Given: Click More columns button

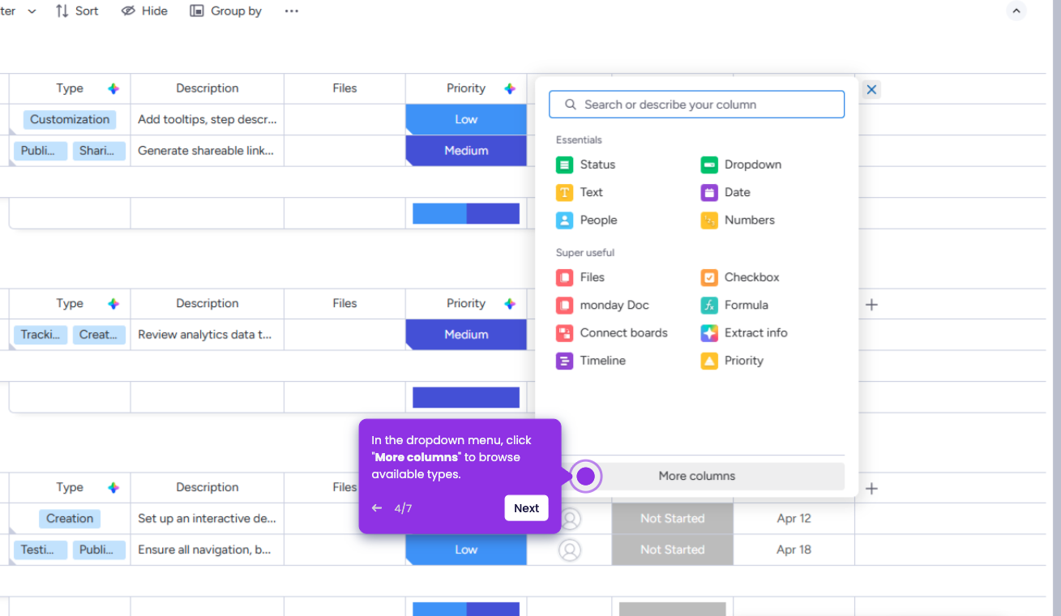Looking at the screenshot, I should [x=697, y=477].
